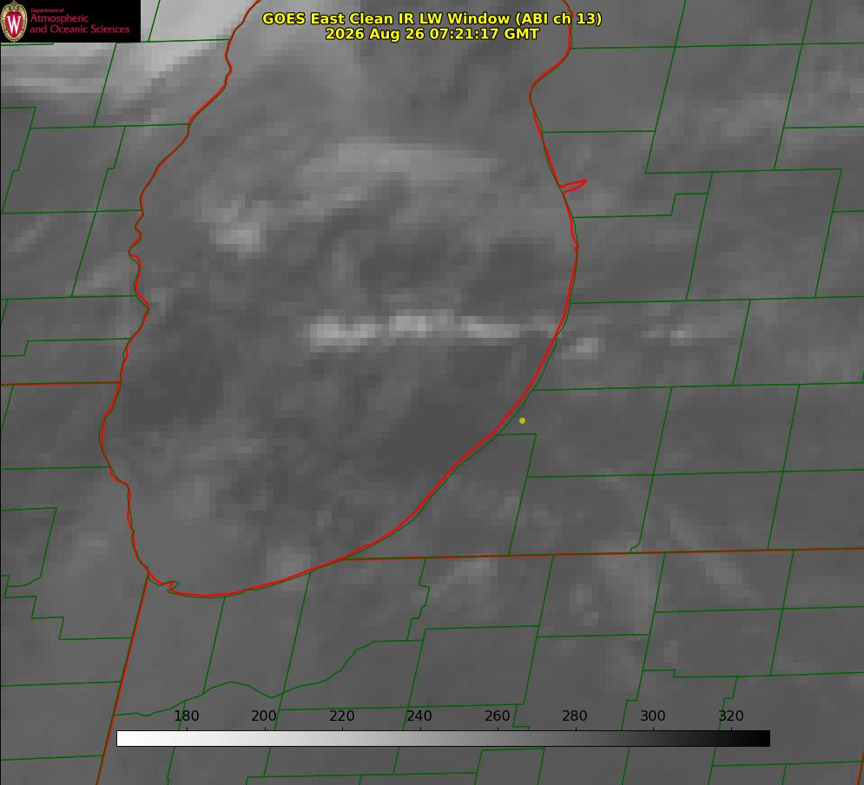Click the 280 colorbar label
Screen dimensions: 864x785
(575, 716)
